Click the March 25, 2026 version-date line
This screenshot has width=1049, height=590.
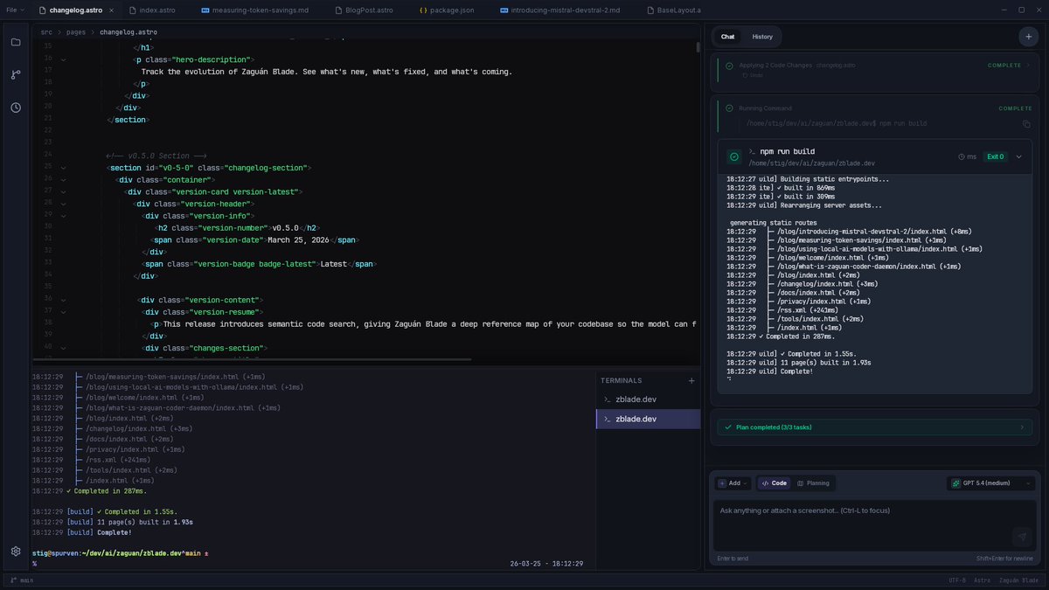254,239
